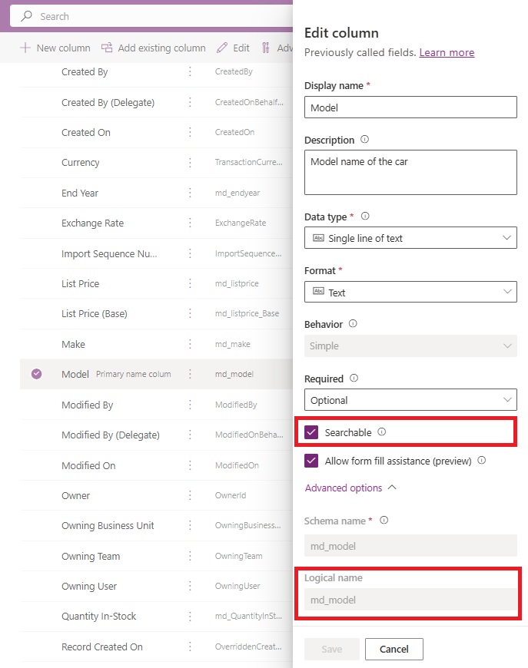Open the Learn more link

pyautogui.click(x=447, y=52)
